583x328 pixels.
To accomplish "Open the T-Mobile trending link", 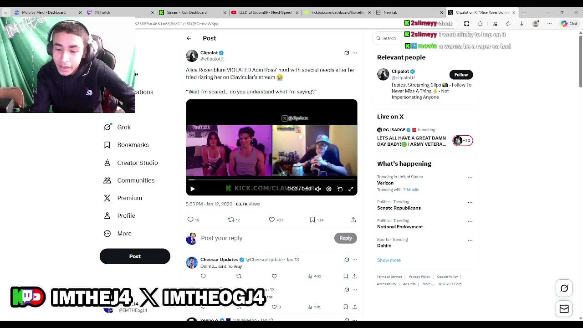I will (x=411, y=190).
